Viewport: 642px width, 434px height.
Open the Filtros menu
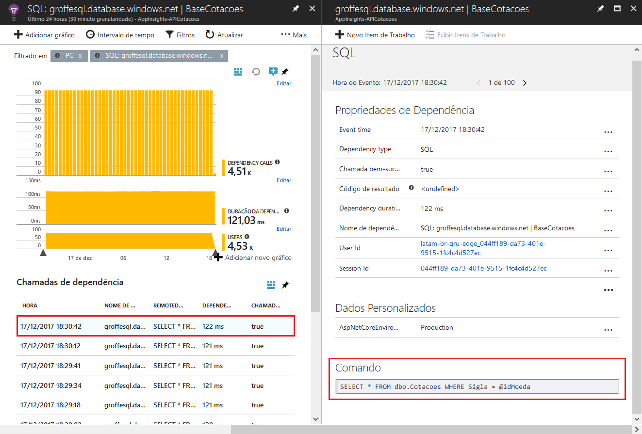click(180, 34)
